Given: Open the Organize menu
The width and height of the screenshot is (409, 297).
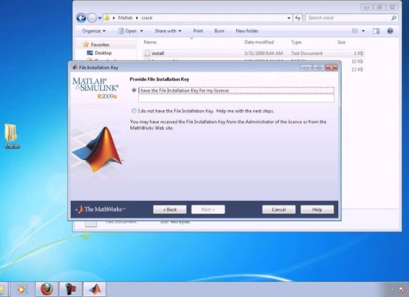Looking at the screenshot, I should (x=94, y=31).
